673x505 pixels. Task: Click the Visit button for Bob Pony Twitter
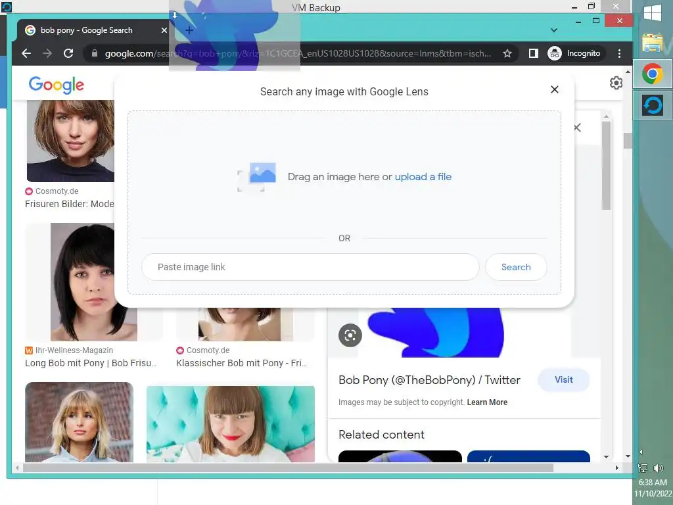[563, 379]
